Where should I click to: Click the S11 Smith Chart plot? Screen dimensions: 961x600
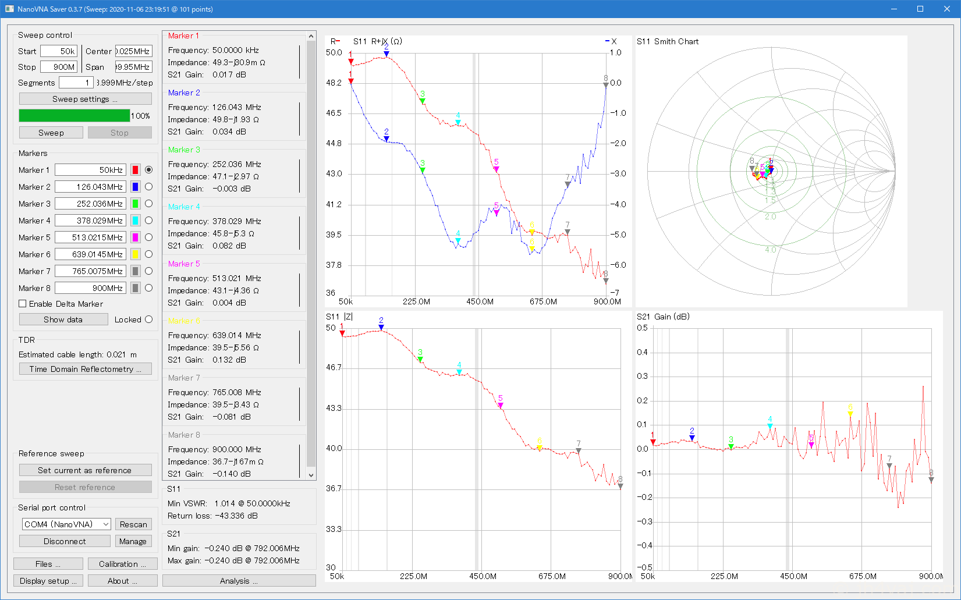771,171
